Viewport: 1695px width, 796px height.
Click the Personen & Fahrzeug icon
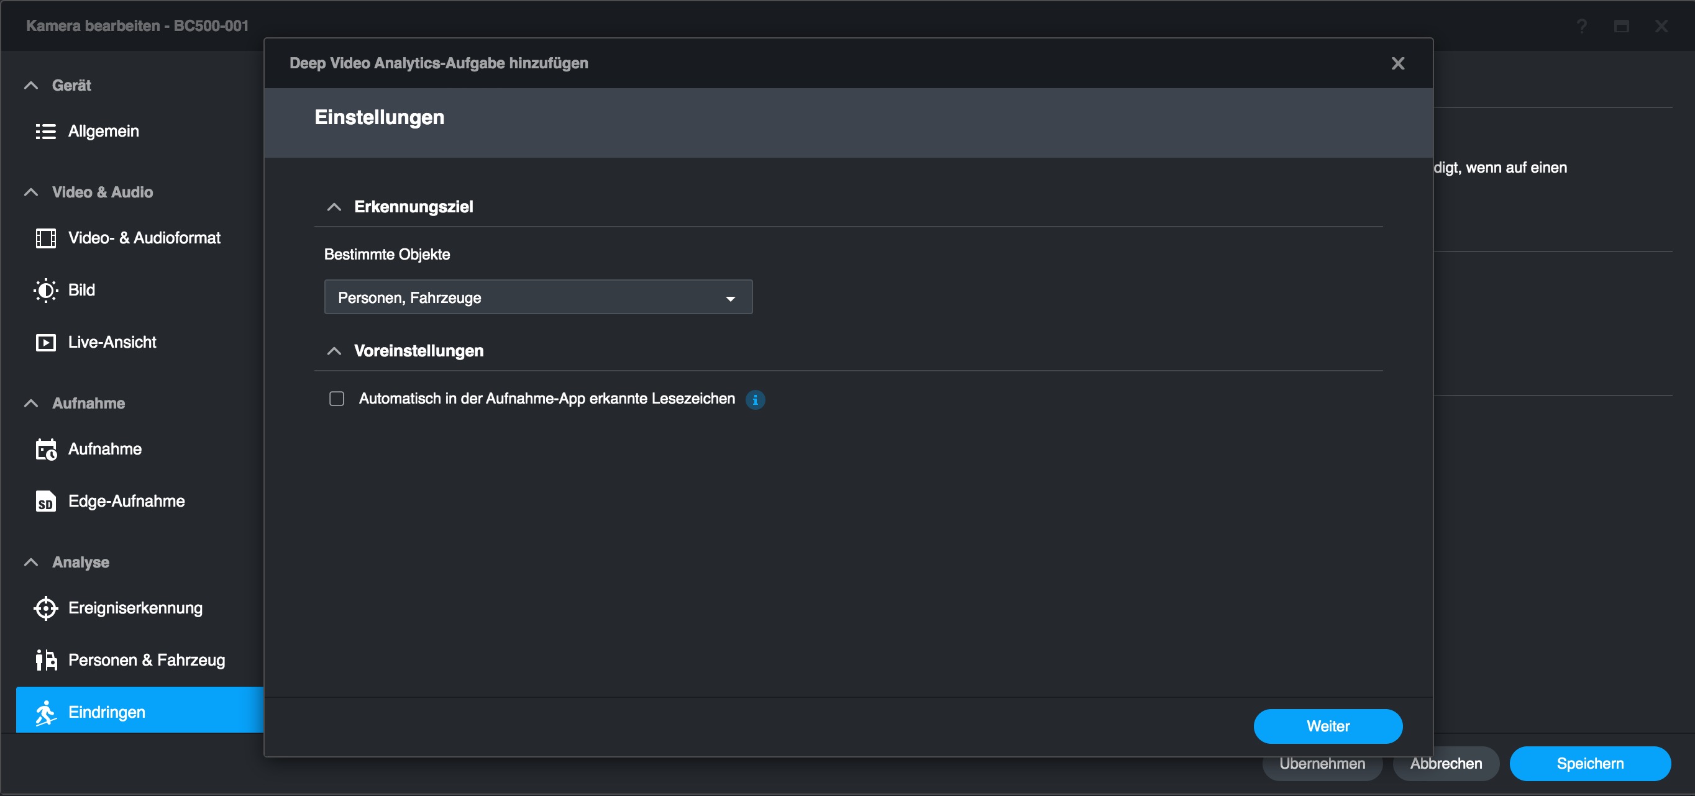click(x=45, y=660)
